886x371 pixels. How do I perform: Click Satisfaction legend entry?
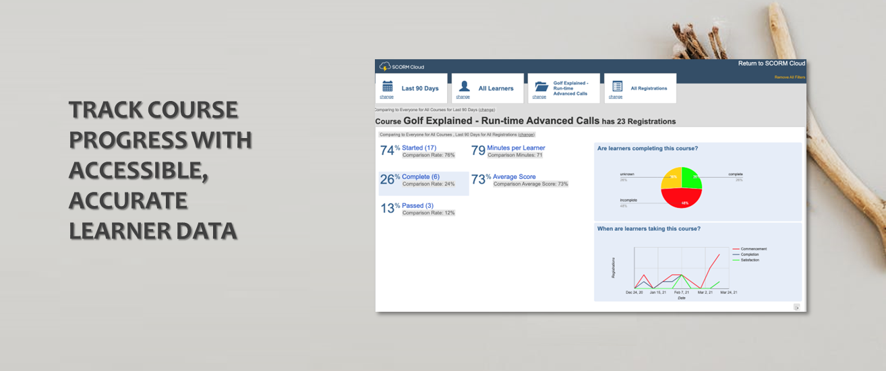pos(746,259)
